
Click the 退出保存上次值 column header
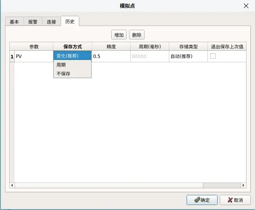click(x=227, y=46)
